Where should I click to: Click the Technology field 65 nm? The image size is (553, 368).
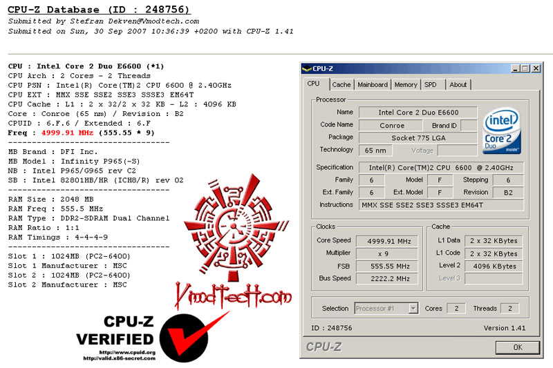tap(375, 151)
